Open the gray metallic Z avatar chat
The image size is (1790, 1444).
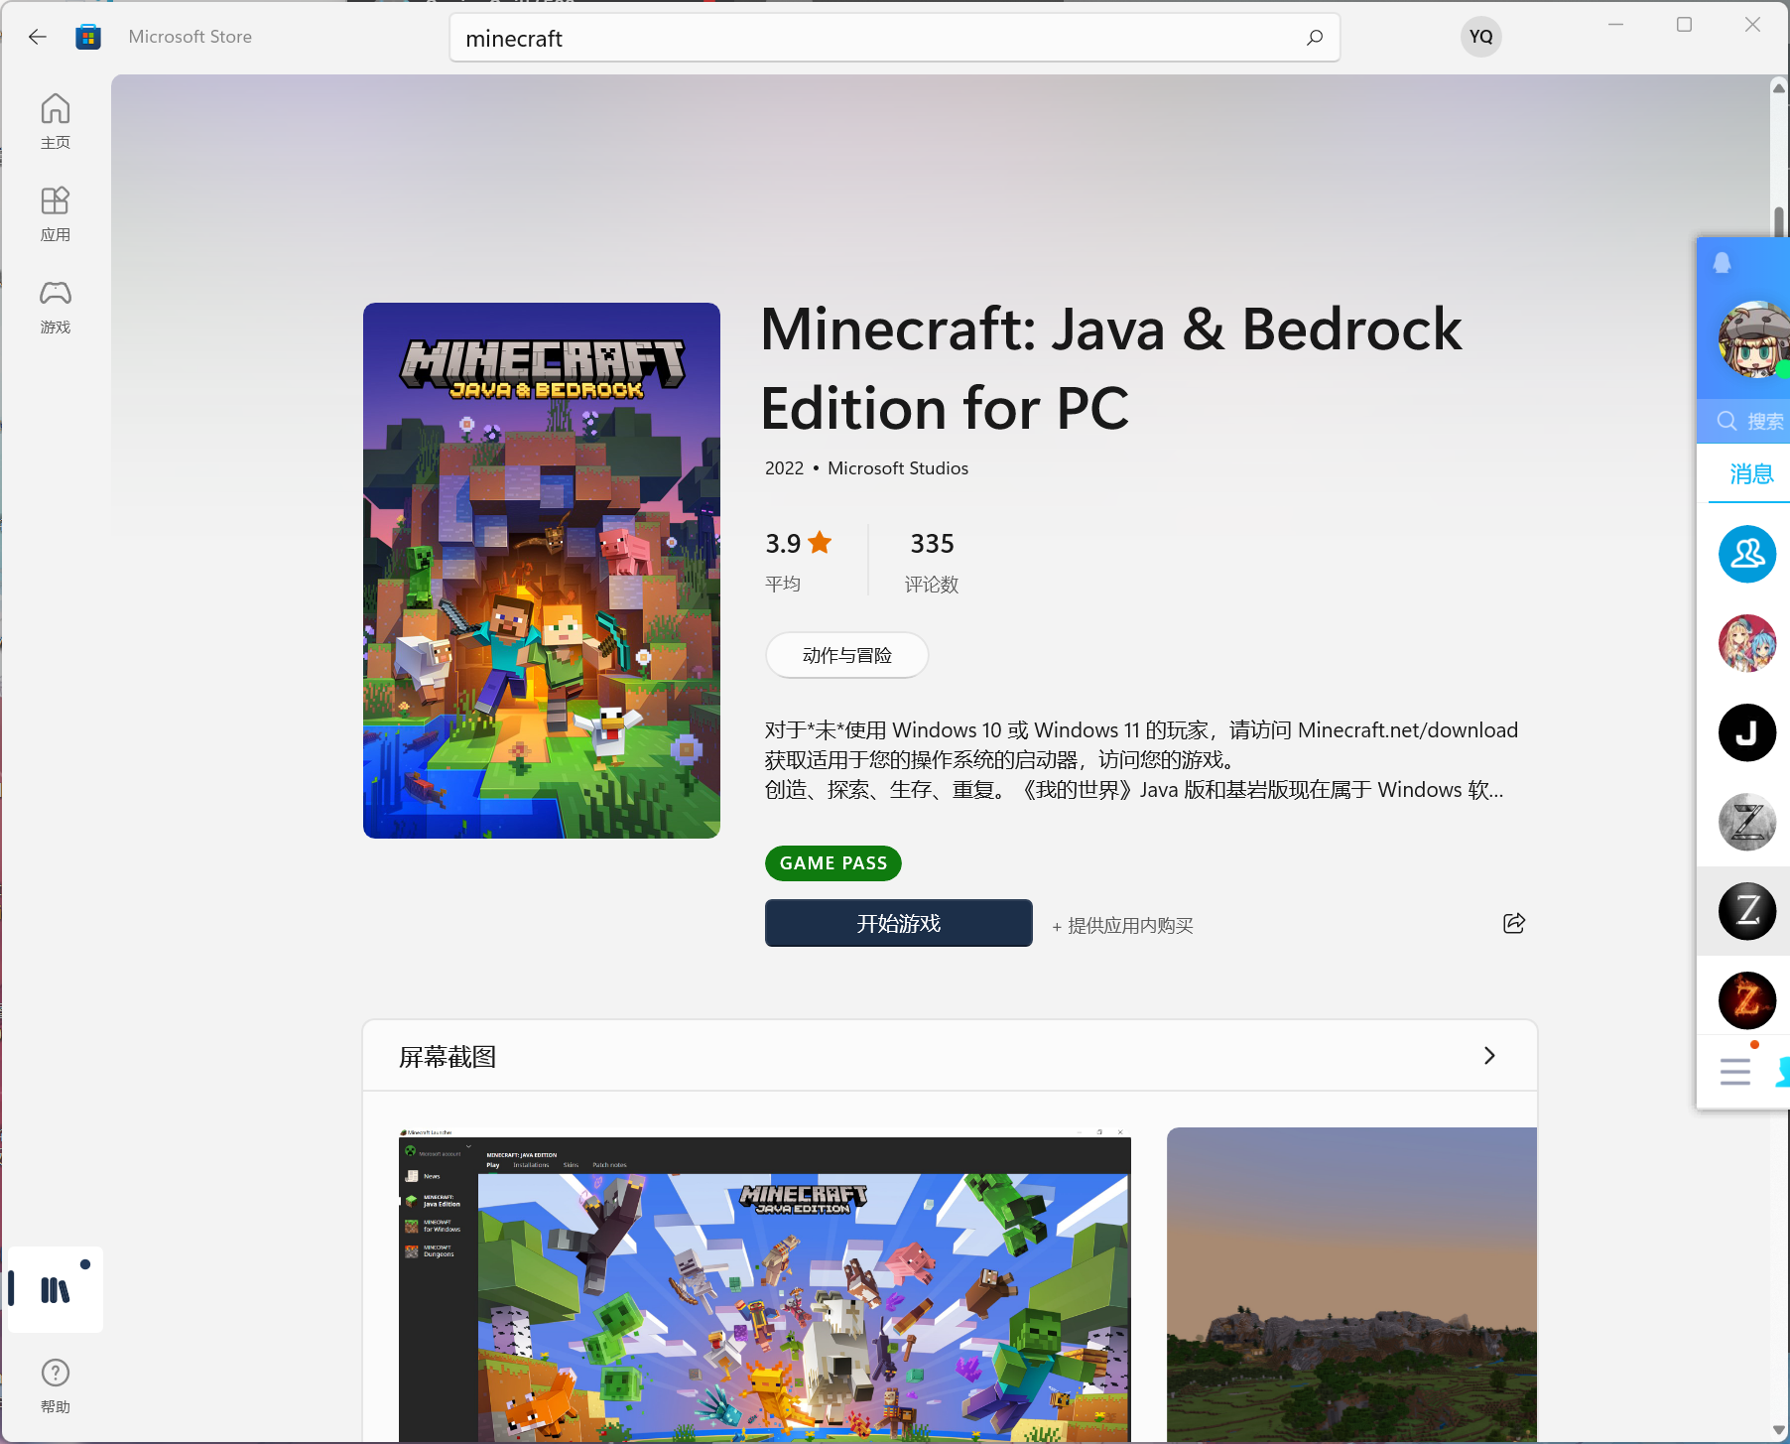tap(1746, 822)
